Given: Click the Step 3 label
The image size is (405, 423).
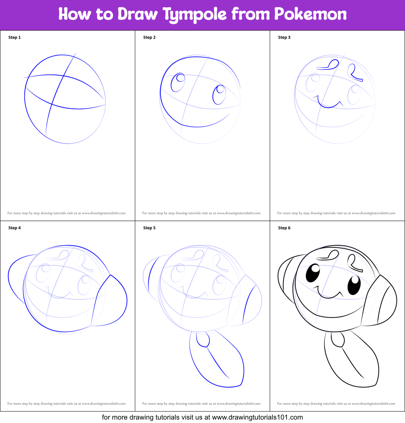Looking at the screenshot, I should (x=284, y=37).
